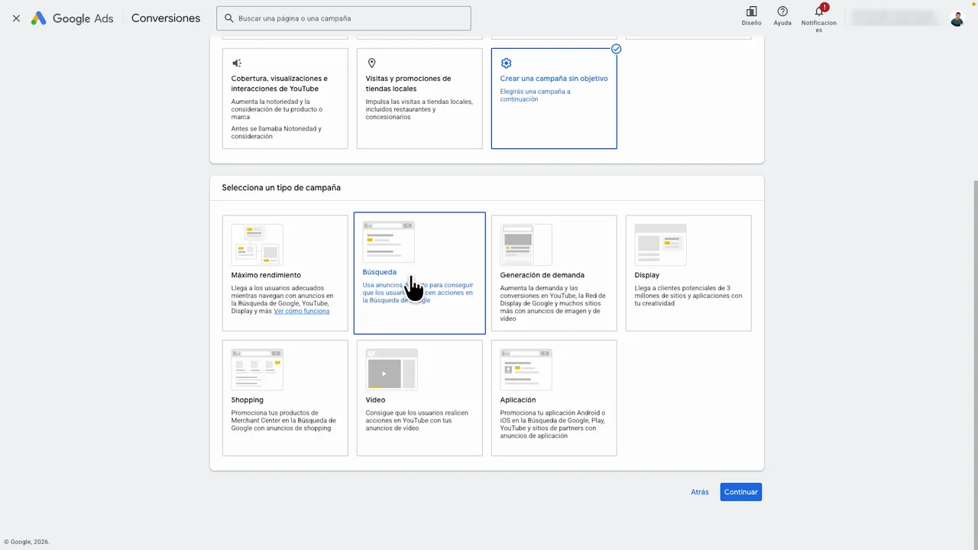Screen dimensions: 978x550
Task: Click the Shopping campaign illustration
Action: 257,370
